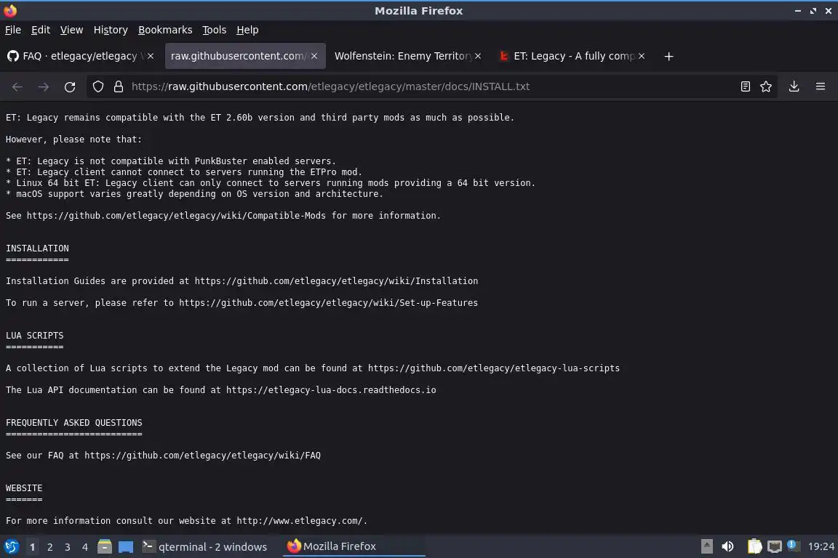
Task: Select the LUA SCRIPTS heading text
Action: coord(35,336)
